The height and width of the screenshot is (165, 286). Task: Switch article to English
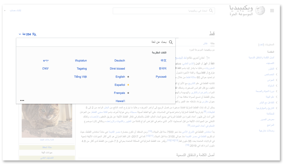[120, 77]
